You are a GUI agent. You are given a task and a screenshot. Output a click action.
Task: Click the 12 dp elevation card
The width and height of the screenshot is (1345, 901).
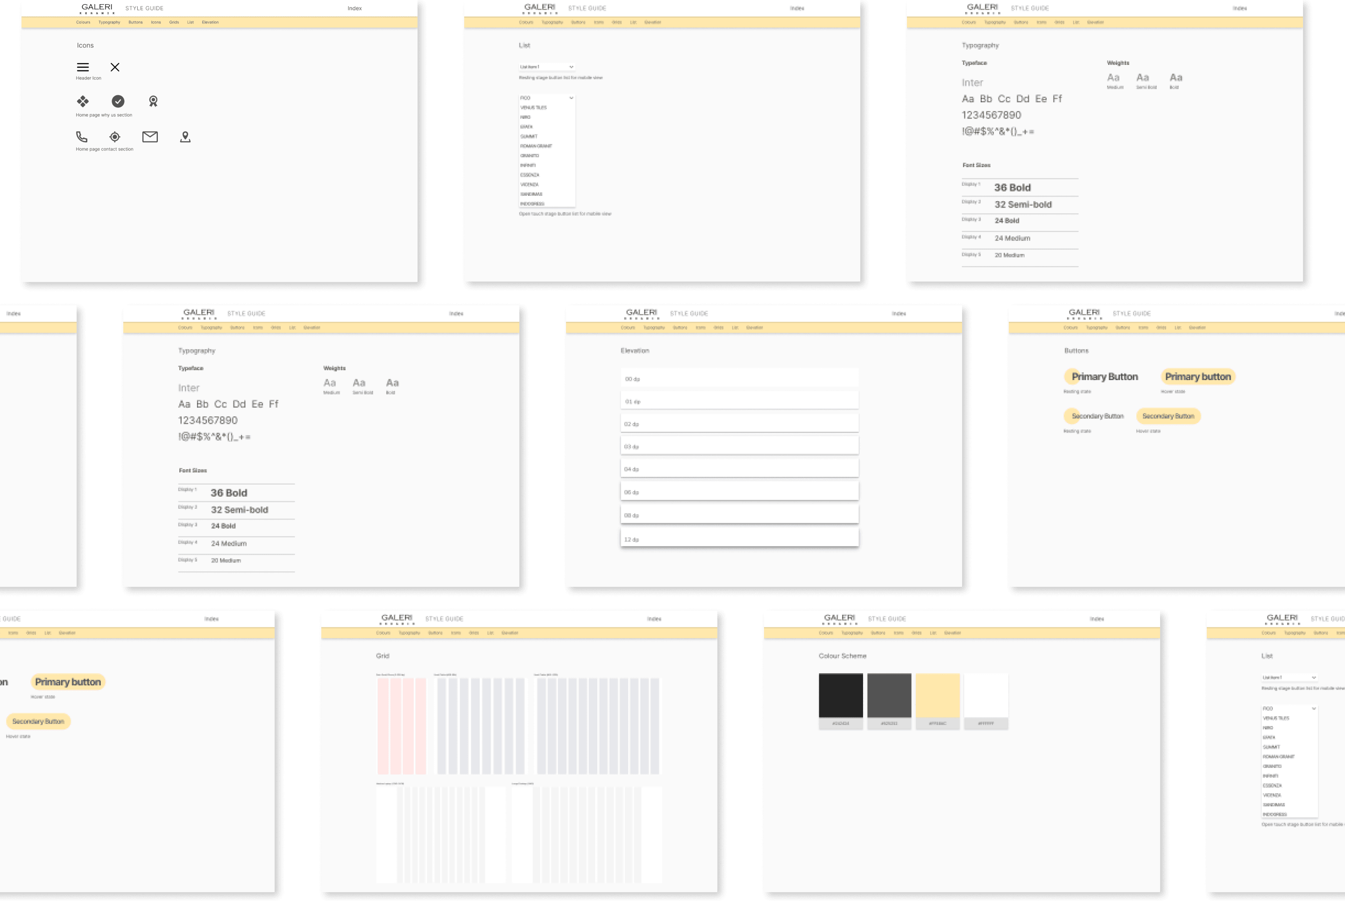pos(739,538)
